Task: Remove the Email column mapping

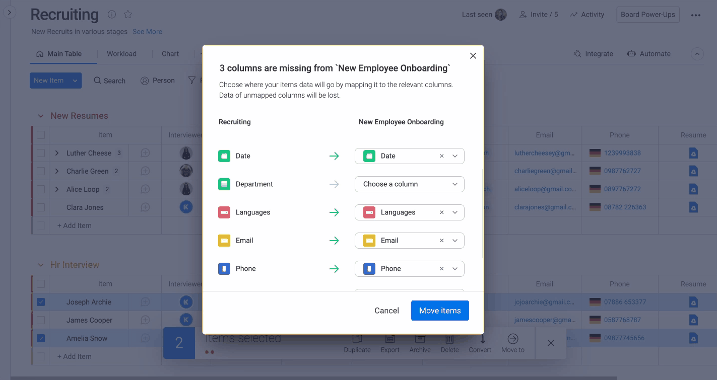Action: click(x=441, y=241)
